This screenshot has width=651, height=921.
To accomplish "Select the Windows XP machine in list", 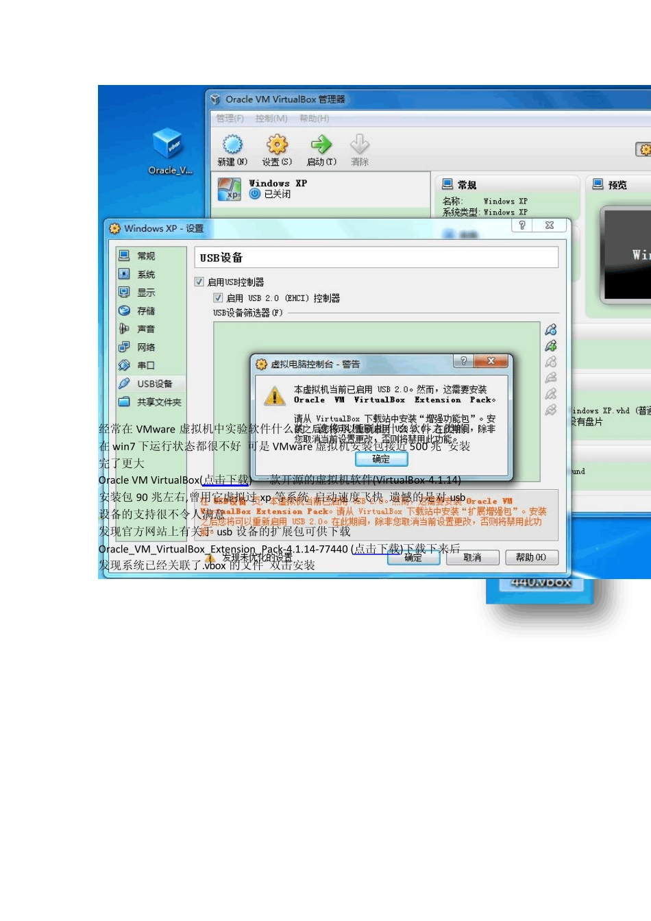I will point(322,189).
